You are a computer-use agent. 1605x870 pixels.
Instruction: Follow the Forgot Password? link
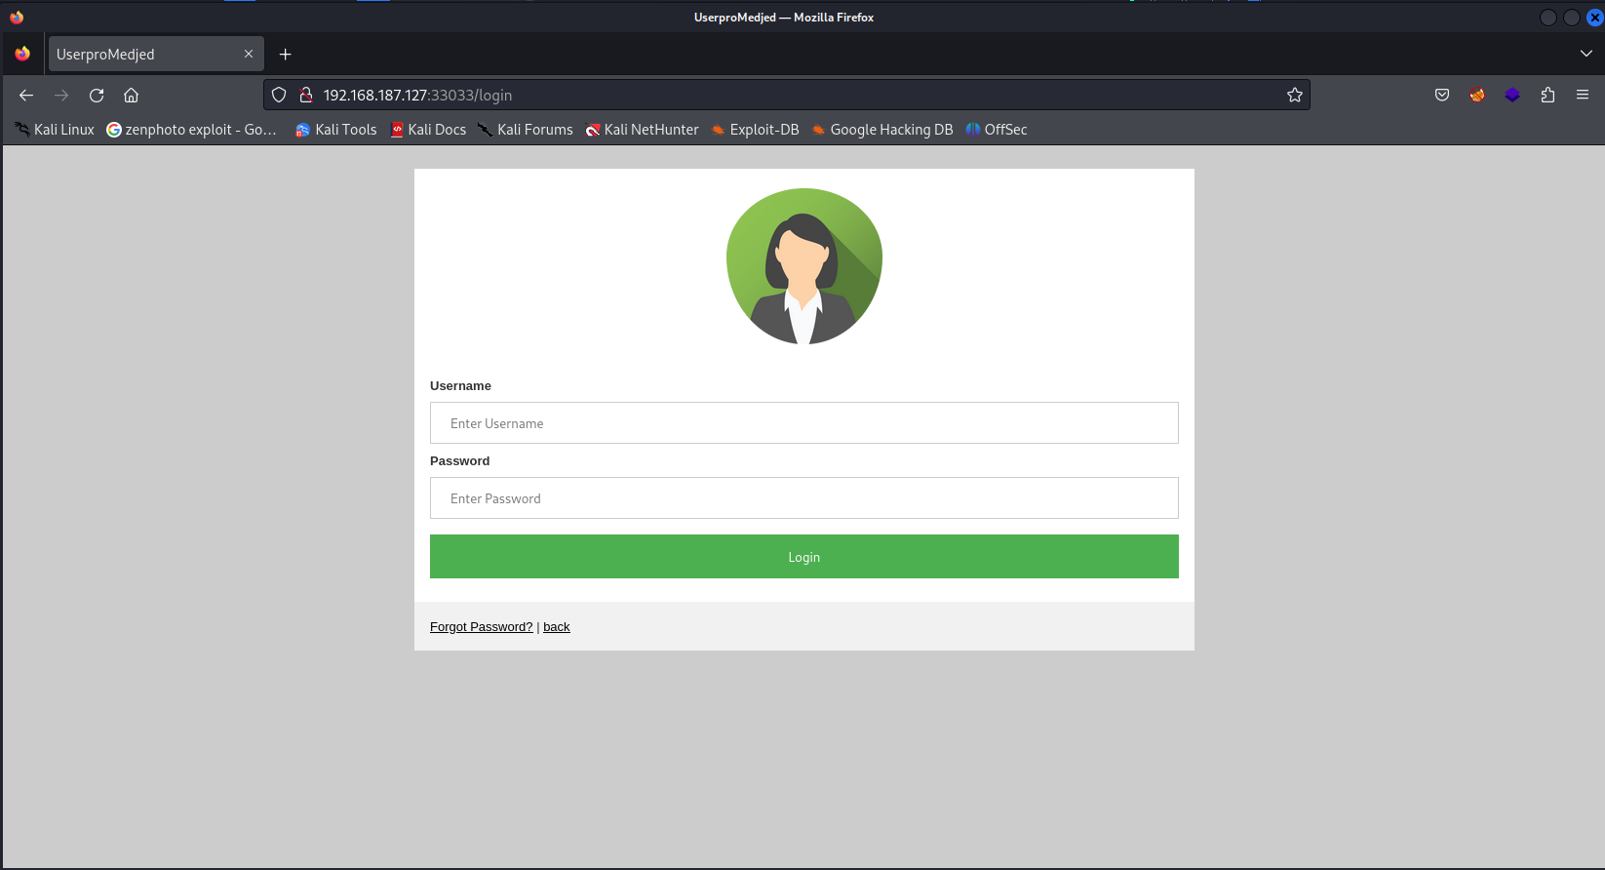click(481, 627)
